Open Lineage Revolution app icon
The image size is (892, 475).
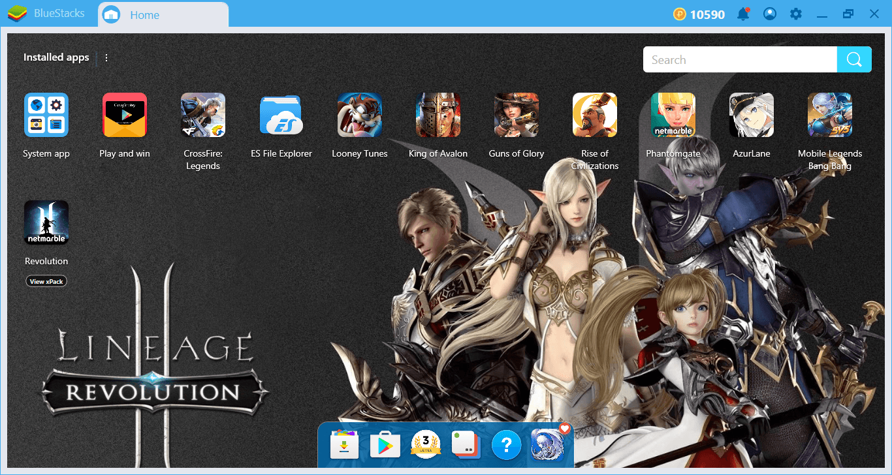pyautogui.click(x=46, y=222)
